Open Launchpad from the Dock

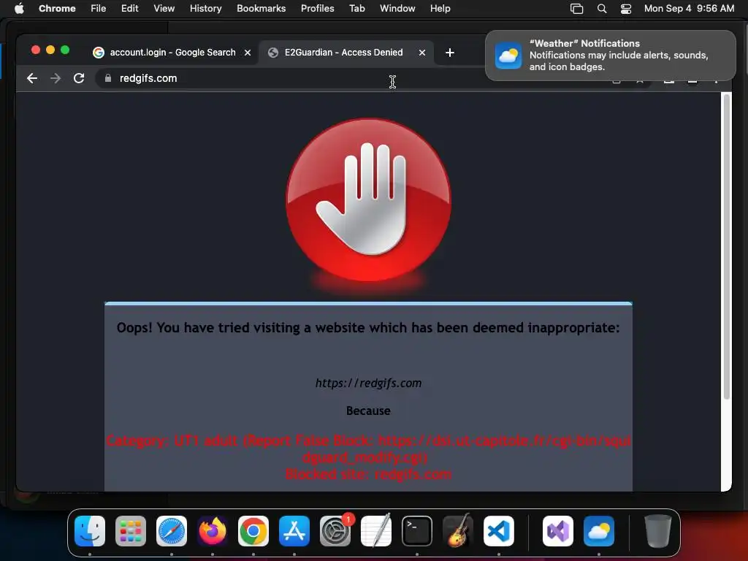(131, 531)
